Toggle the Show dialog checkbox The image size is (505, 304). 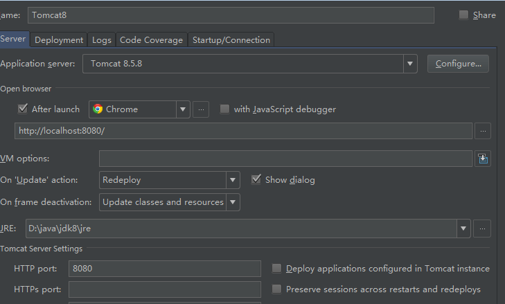[x=256, y=179]
